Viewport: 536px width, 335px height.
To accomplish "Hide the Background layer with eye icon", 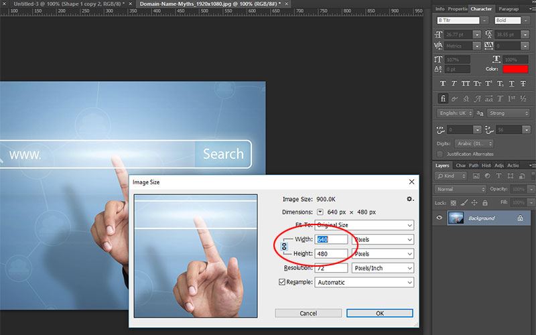I will pyautogui.click(x=440, y=218).
